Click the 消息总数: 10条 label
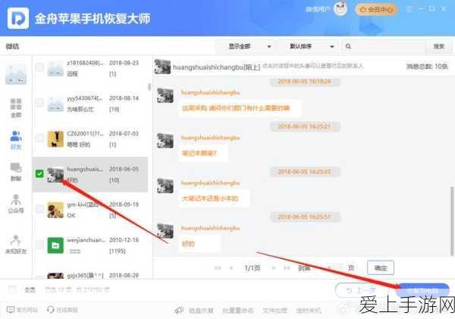Viewport: 455px width, 319px height. (x=427, y=67)
